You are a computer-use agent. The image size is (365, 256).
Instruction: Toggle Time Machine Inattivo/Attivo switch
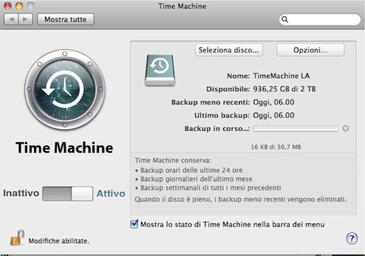pos(68,193)
